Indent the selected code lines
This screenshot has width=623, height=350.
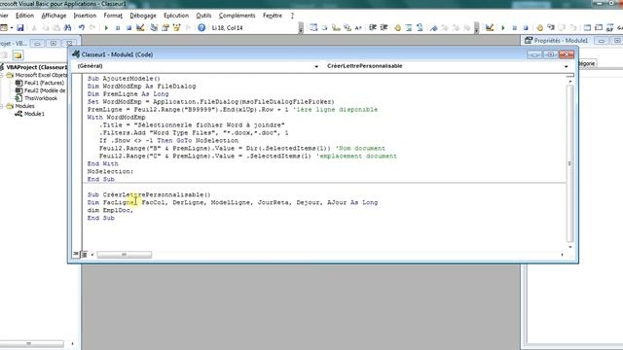[x=373, y=28]
